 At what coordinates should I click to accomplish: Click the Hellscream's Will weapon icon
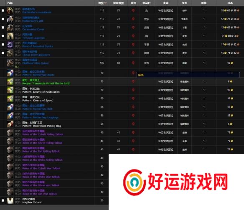10,19
